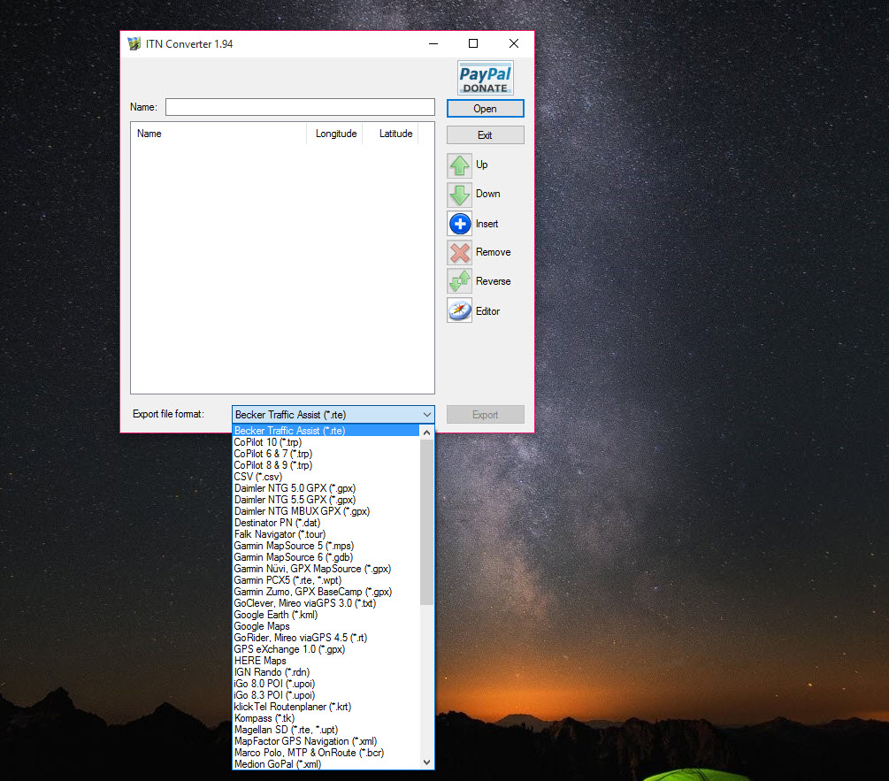Select Garmin Zumo, GPX BaseCamp format
The image size is (889, 781).
click(326, 592)
